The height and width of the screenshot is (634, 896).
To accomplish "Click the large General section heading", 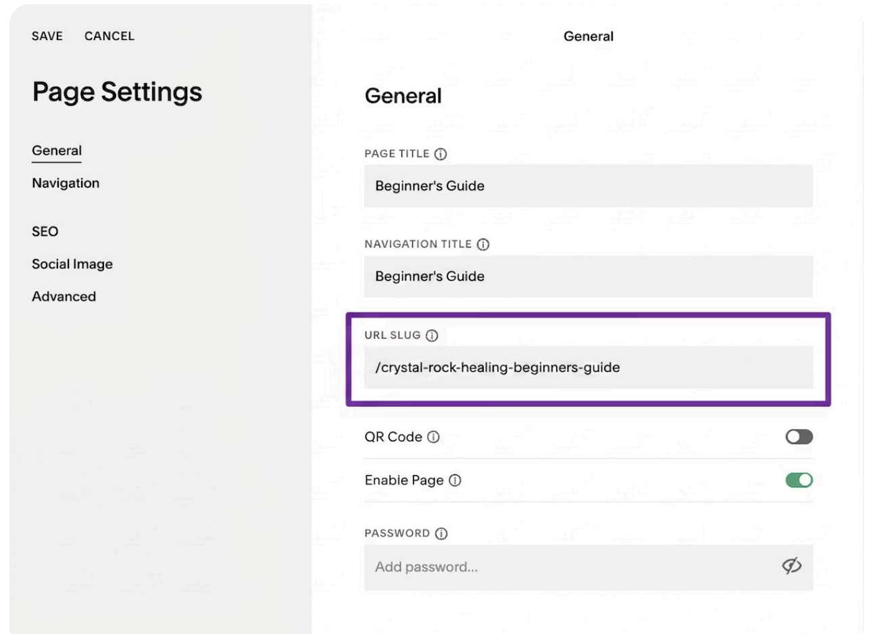I will click(x=403, y=97).
